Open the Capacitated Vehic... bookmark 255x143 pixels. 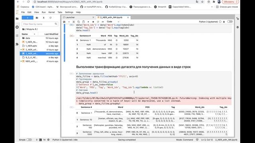click(x=180, y=7)
